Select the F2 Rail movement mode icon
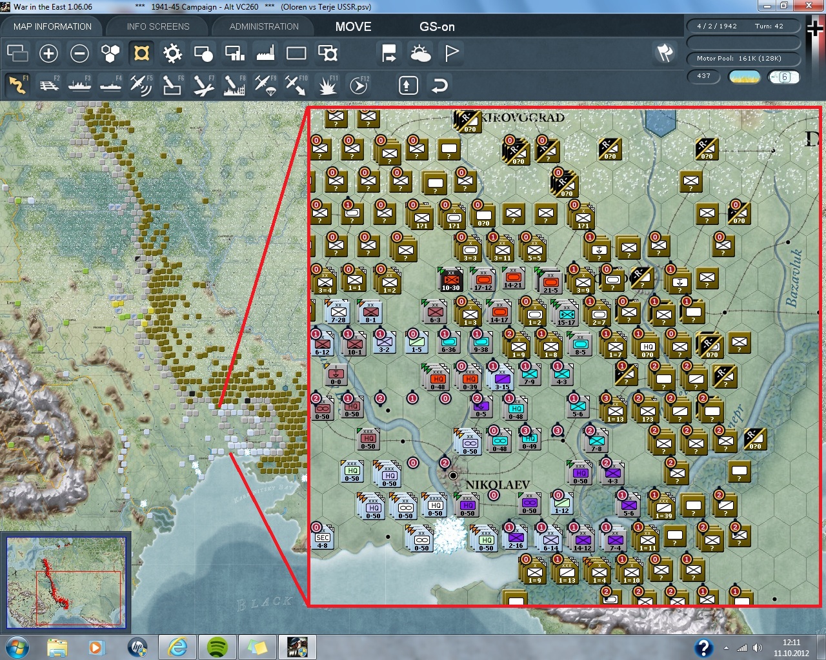This screenshot has width=826, height=660. point(48,85)
